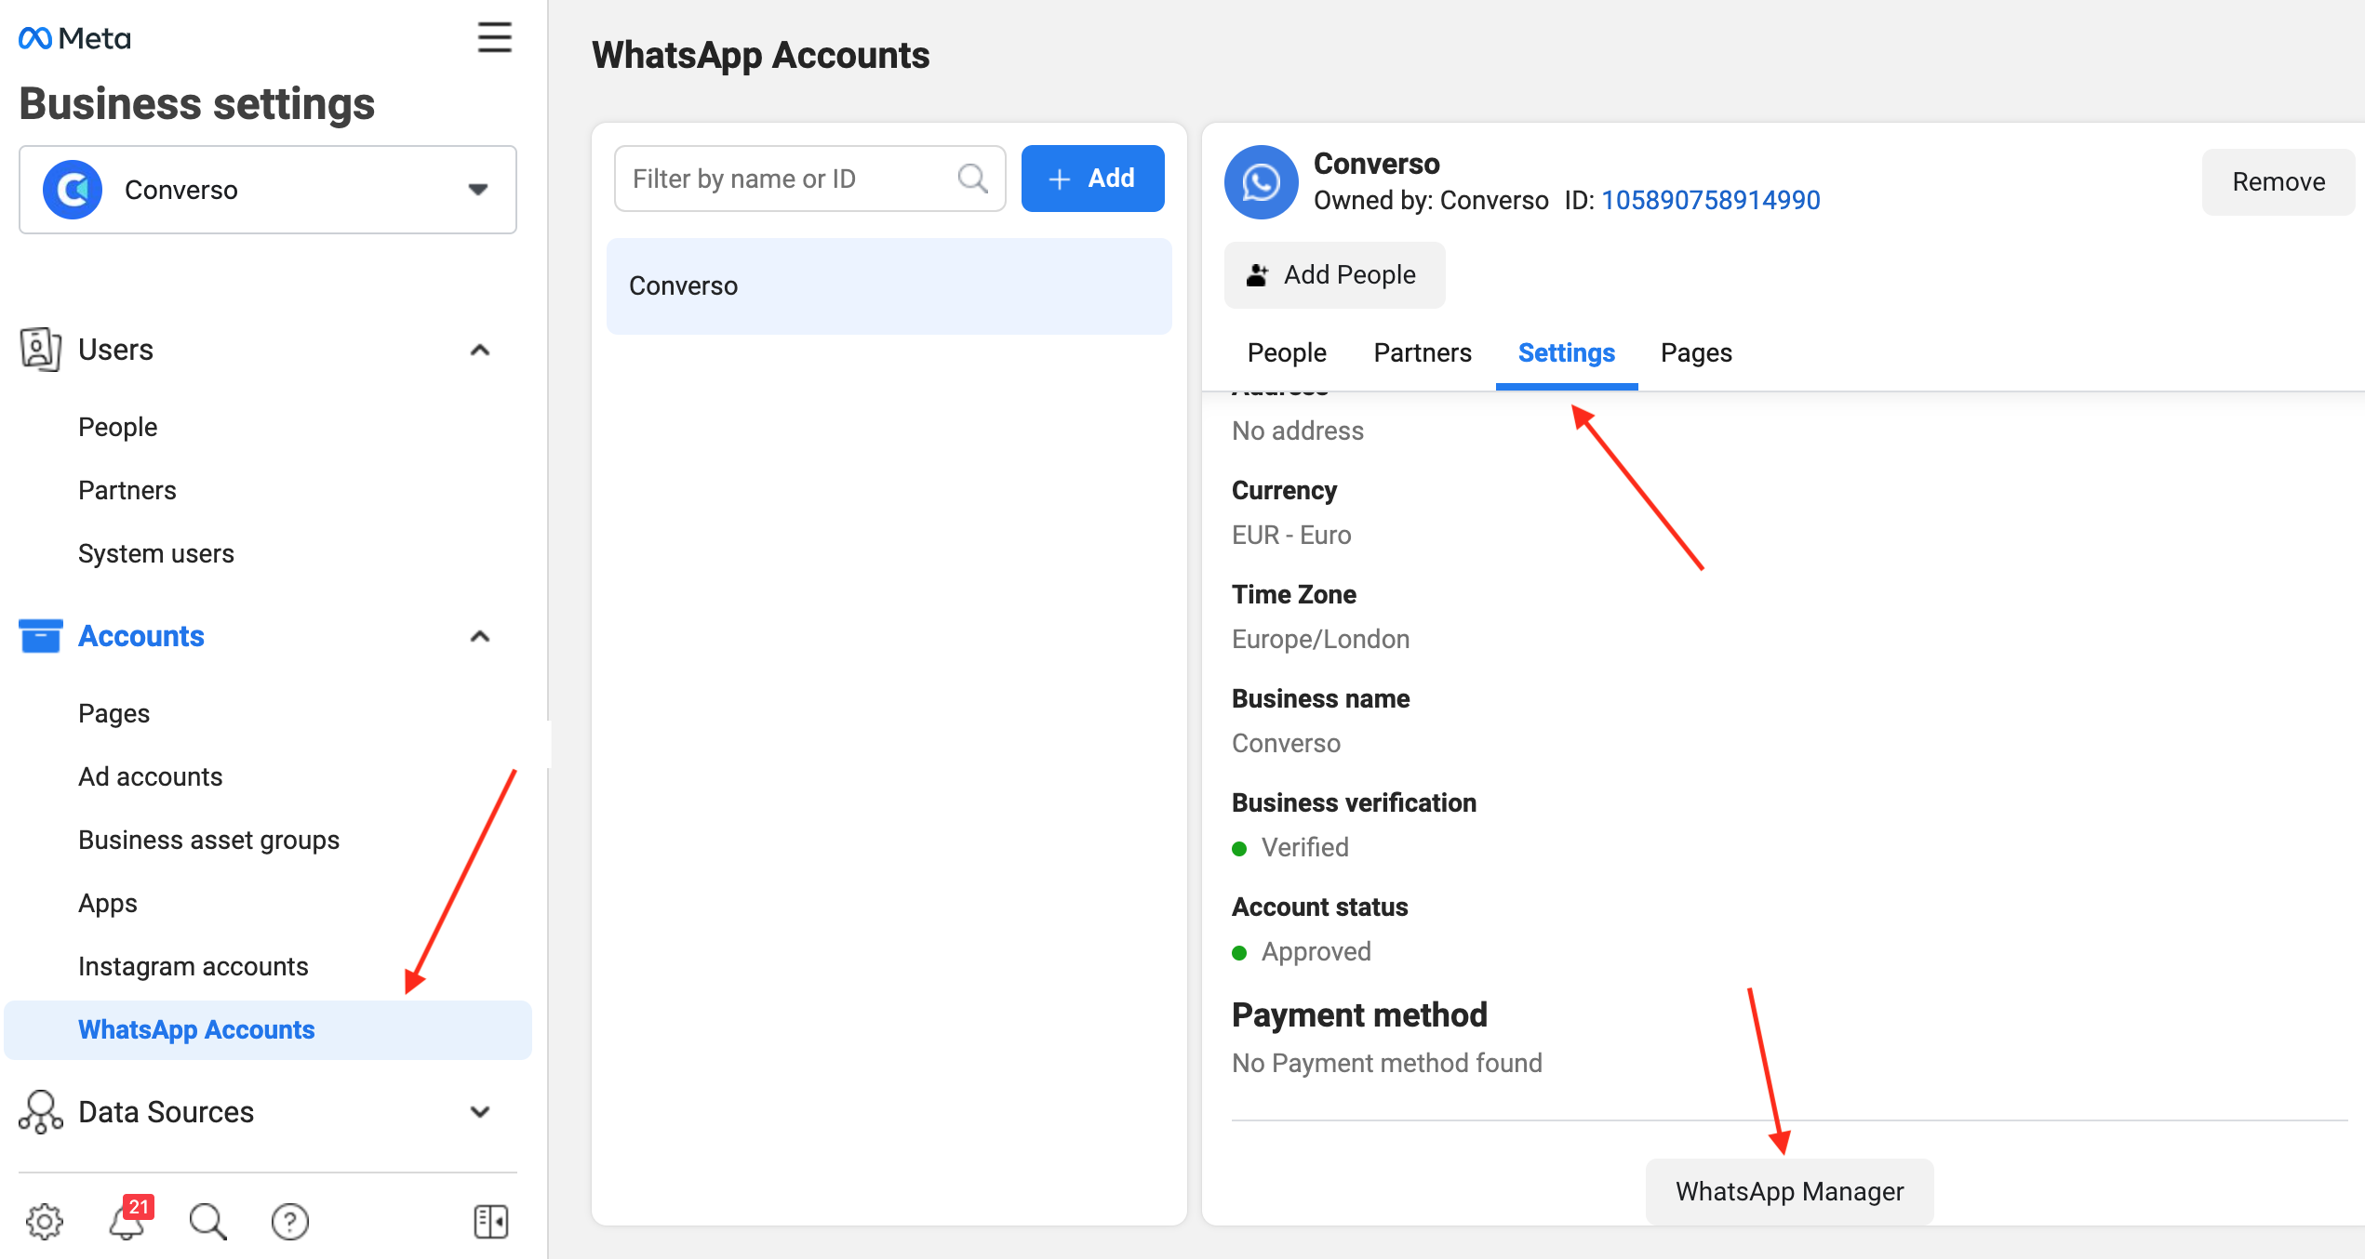The width and height of the screenshot is (2365, 1259).
Task: Click the Meta logo
Action: click(x=74, y=38)
